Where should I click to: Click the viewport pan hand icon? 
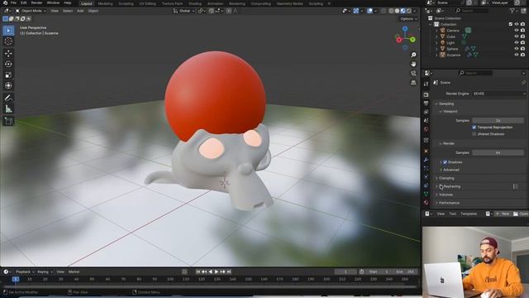[x=413, y=65]
